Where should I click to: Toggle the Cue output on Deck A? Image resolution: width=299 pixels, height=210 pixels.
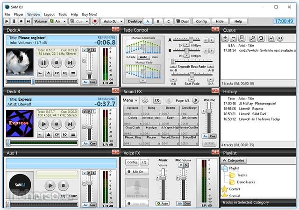click(93, 81)
